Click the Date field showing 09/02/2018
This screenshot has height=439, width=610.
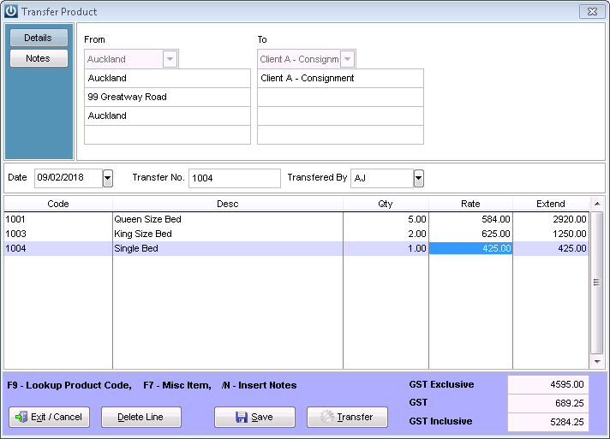point(69,178)
